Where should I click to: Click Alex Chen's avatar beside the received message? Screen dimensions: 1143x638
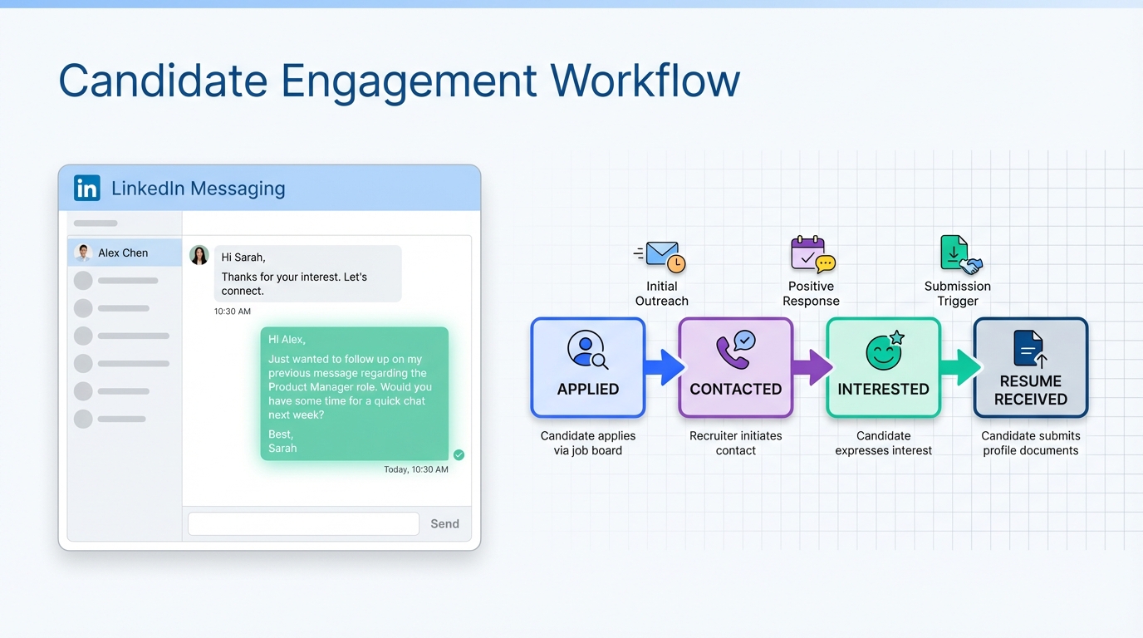tap(199, 255)
